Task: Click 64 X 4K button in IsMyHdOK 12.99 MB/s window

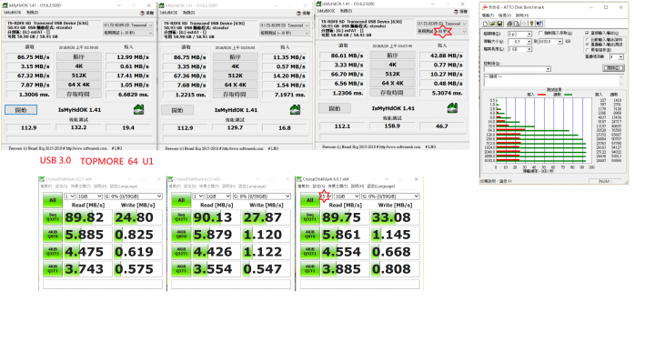Action: click(78, 85)
